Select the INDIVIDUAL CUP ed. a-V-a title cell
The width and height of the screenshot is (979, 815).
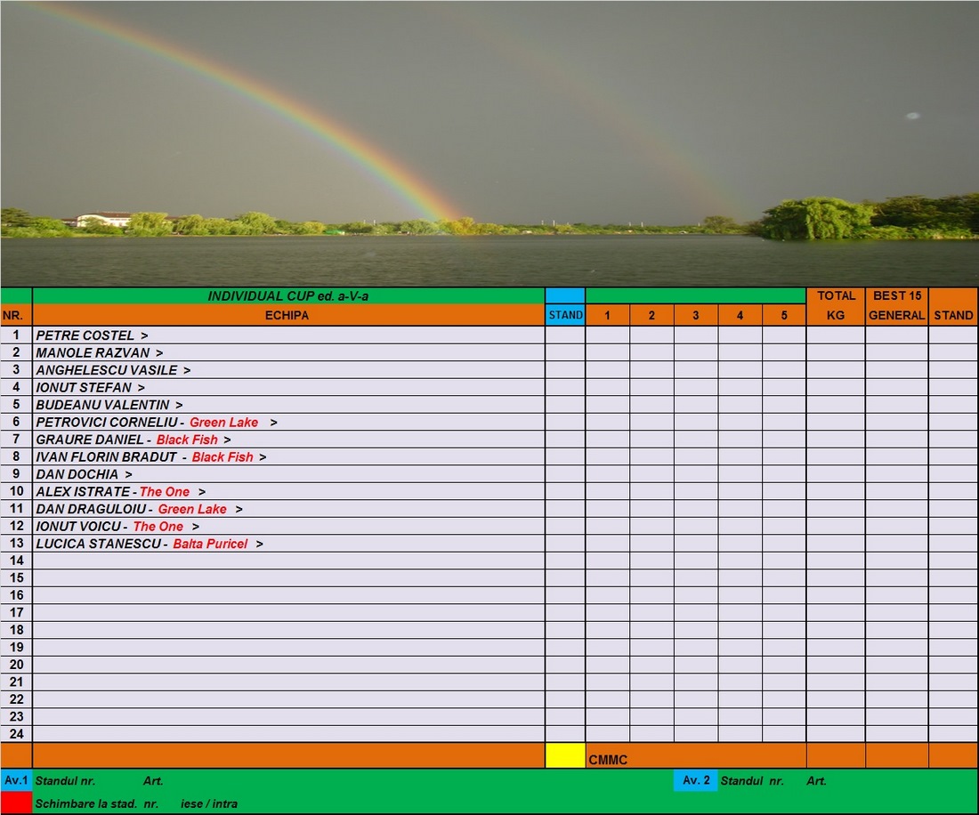[288, 296]
